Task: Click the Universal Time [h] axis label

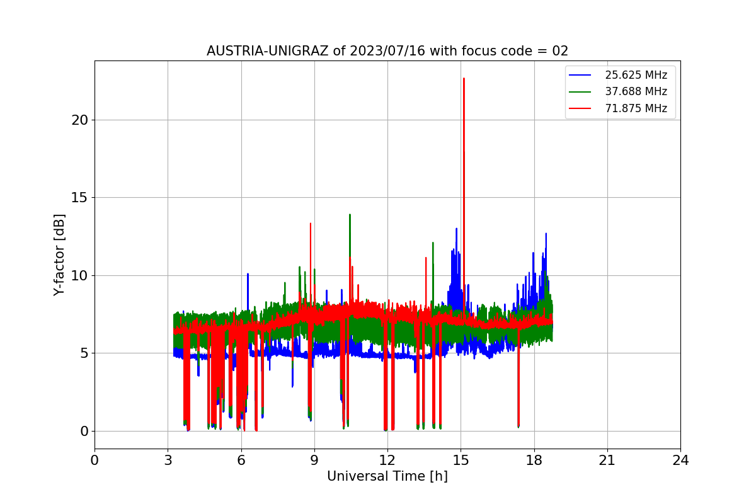Action: click(387, 476)
